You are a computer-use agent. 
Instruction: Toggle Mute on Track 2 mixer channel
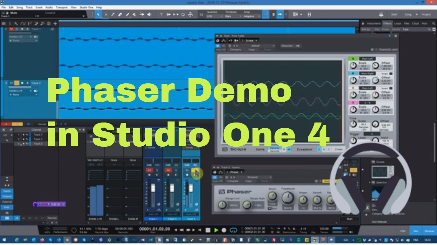point(187,170)
